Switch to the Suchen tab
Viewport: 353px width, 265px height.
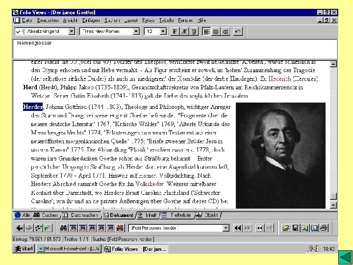tap(46, 215)
